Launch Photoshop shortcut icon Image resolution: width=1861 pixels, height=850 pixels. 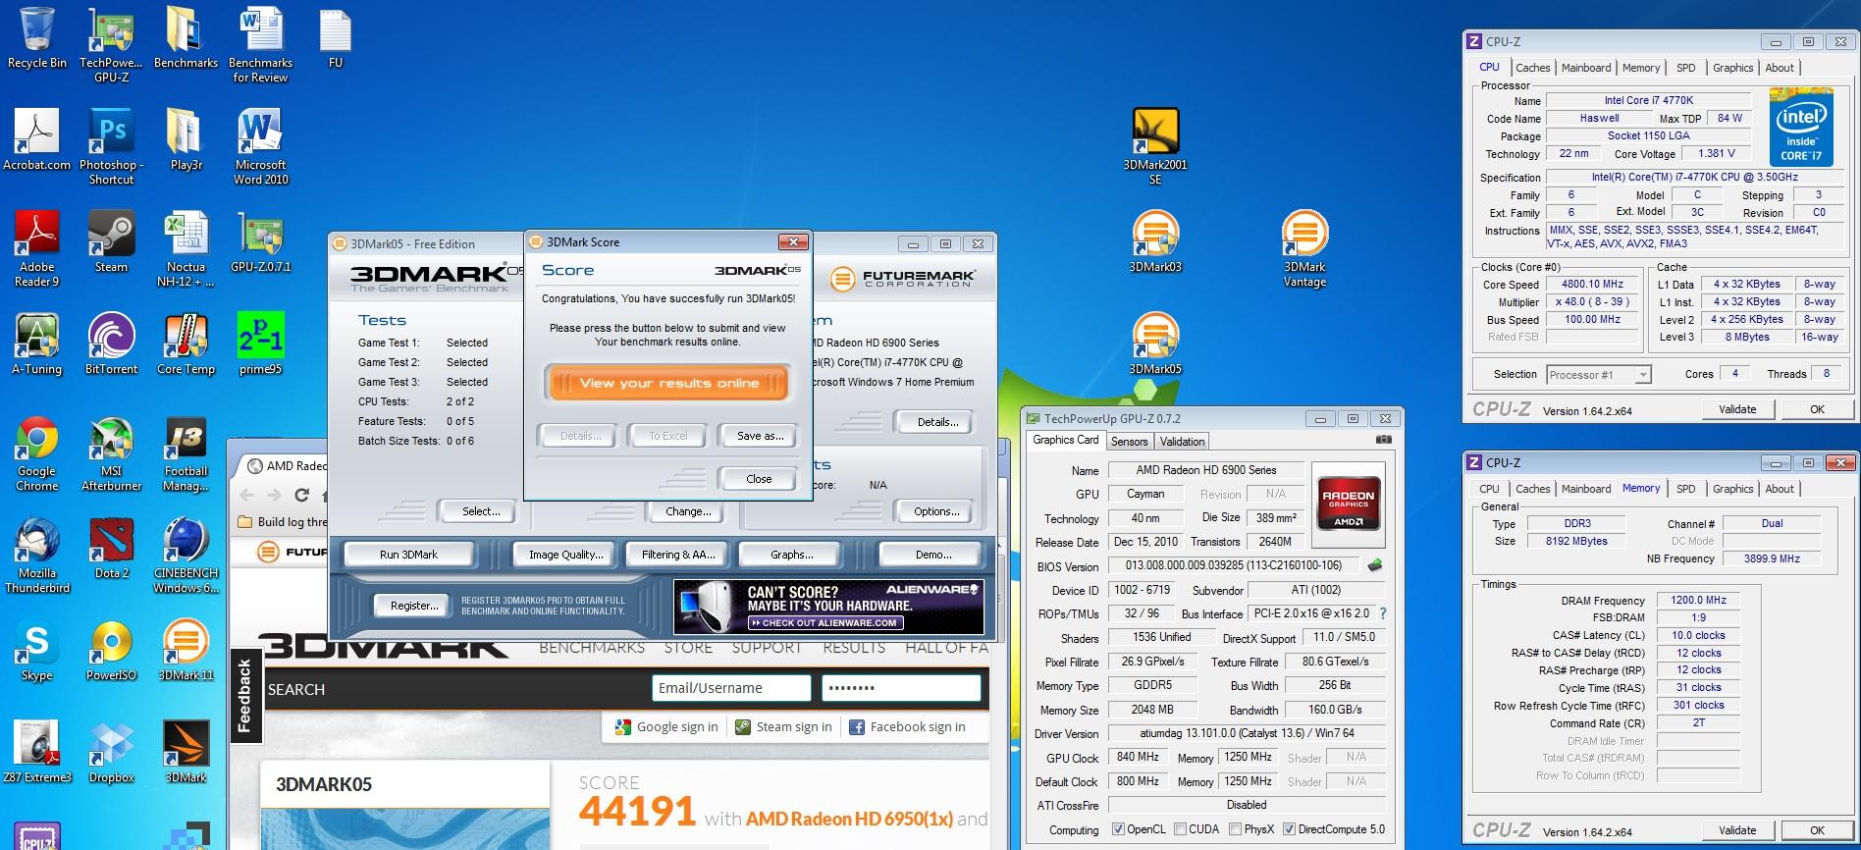[111, 146]
